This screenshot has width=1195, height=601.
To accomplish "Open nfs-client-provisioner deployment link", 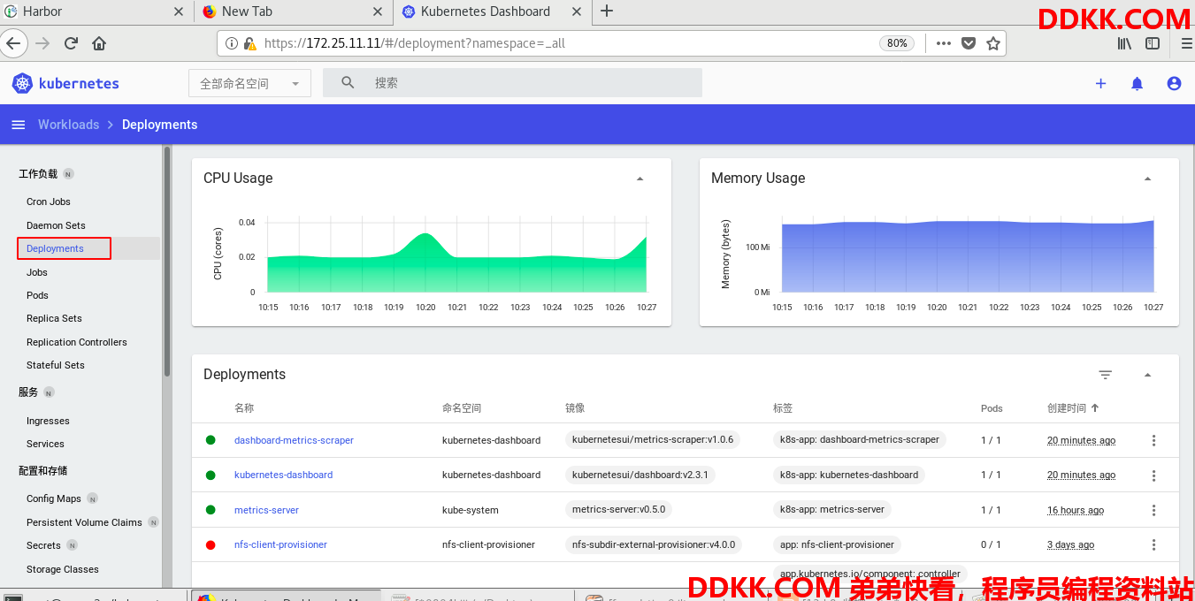I will 280,545.
